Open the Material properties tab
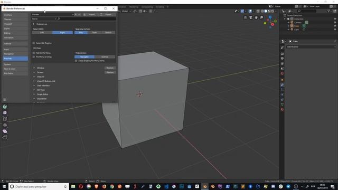This screenshot has height=190, width=338. [x=282, y=109]
